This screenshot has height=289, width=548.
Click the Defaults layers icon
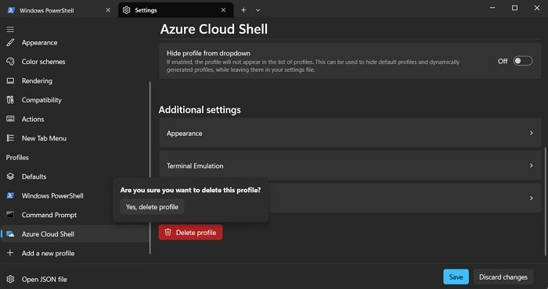tap(10, 177)
